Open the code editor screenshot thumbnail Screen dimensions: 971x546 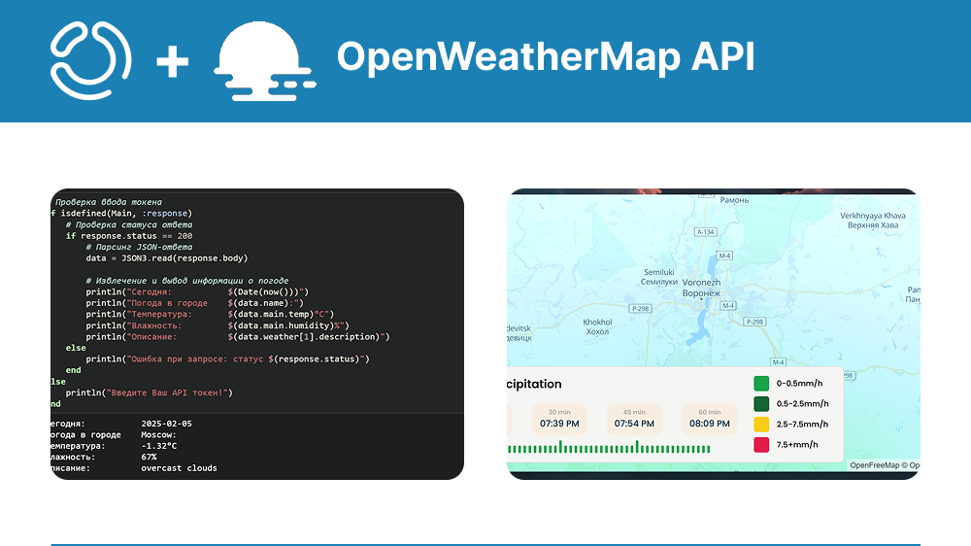257,334
